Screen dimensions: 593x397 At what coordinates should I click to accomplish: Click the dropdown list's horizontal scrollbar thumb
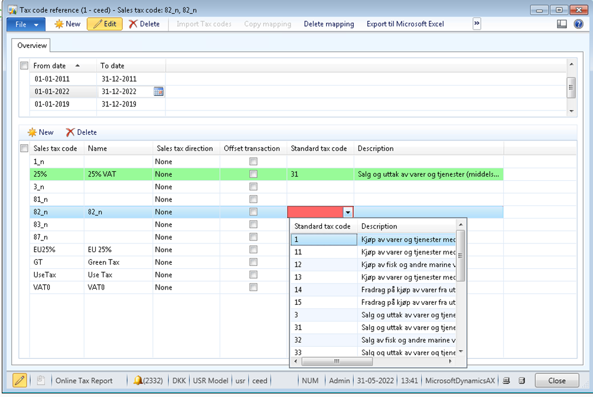click(x=337, y=362)
